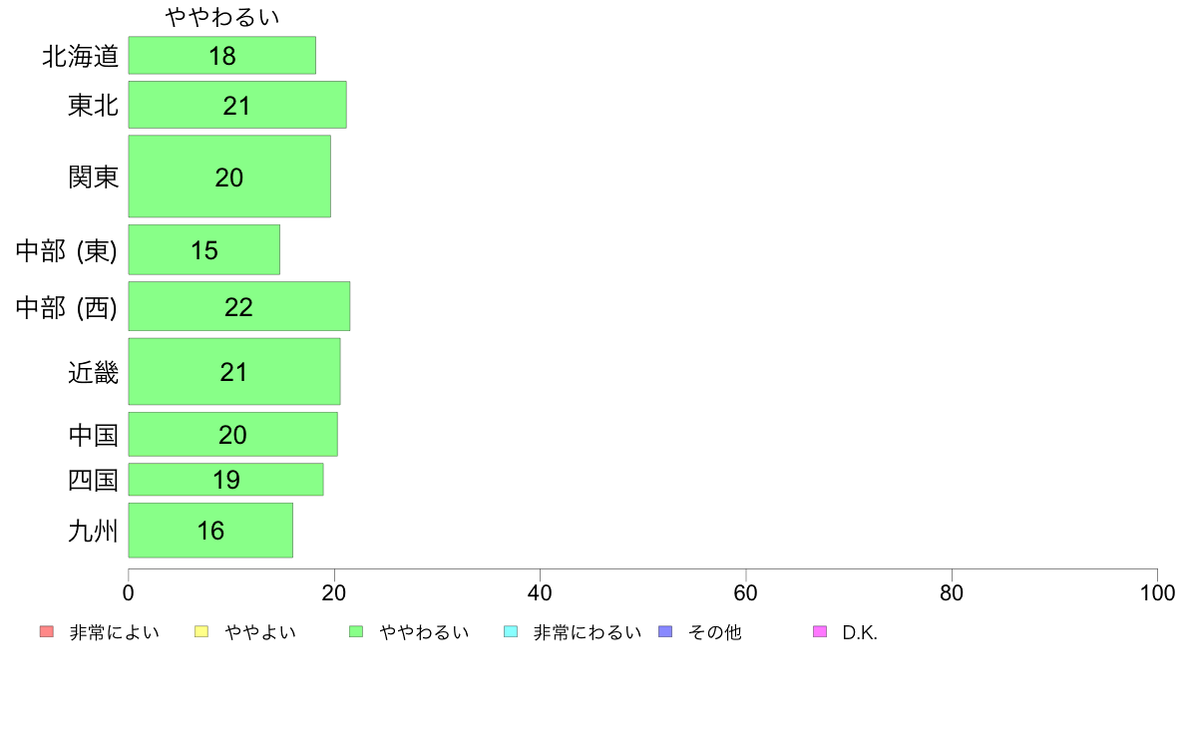Select the 近畿 bar with value 21
The image size is (1185, 734).
coord(233,372)
